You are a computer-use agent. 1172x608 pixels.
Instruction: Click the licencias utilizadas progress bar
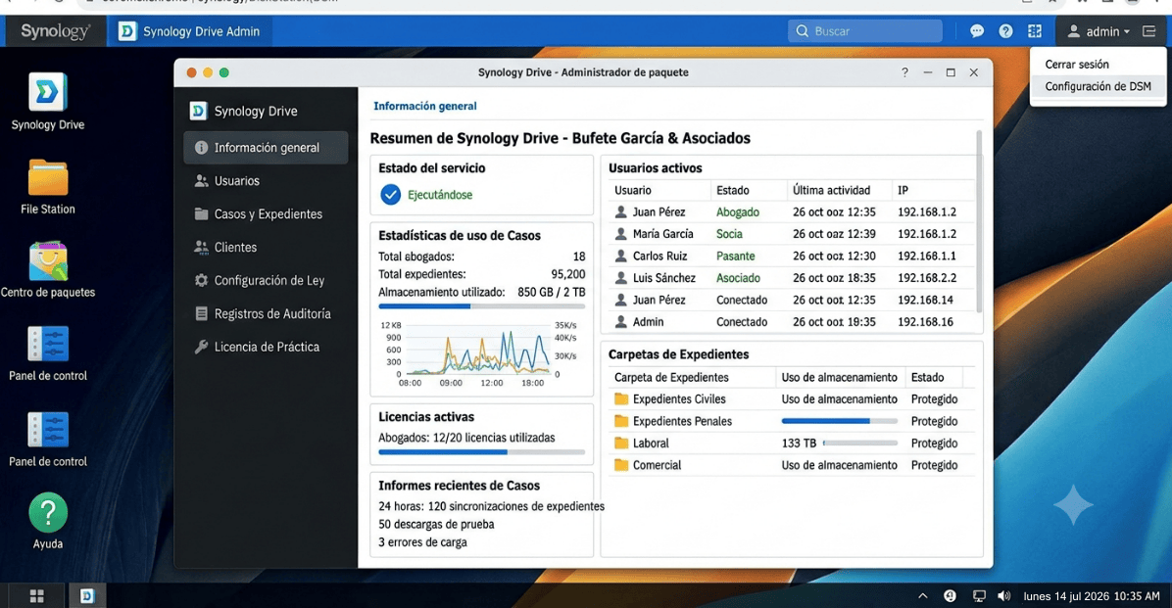(481, 452)
